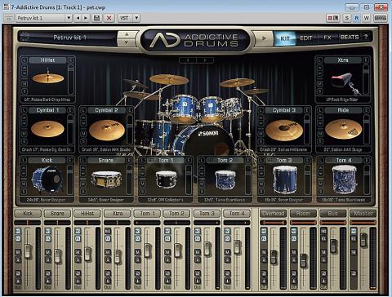Step the plugin preset up with the arrow
Viewport: 392px width, 297px height.
coord(127,34)
